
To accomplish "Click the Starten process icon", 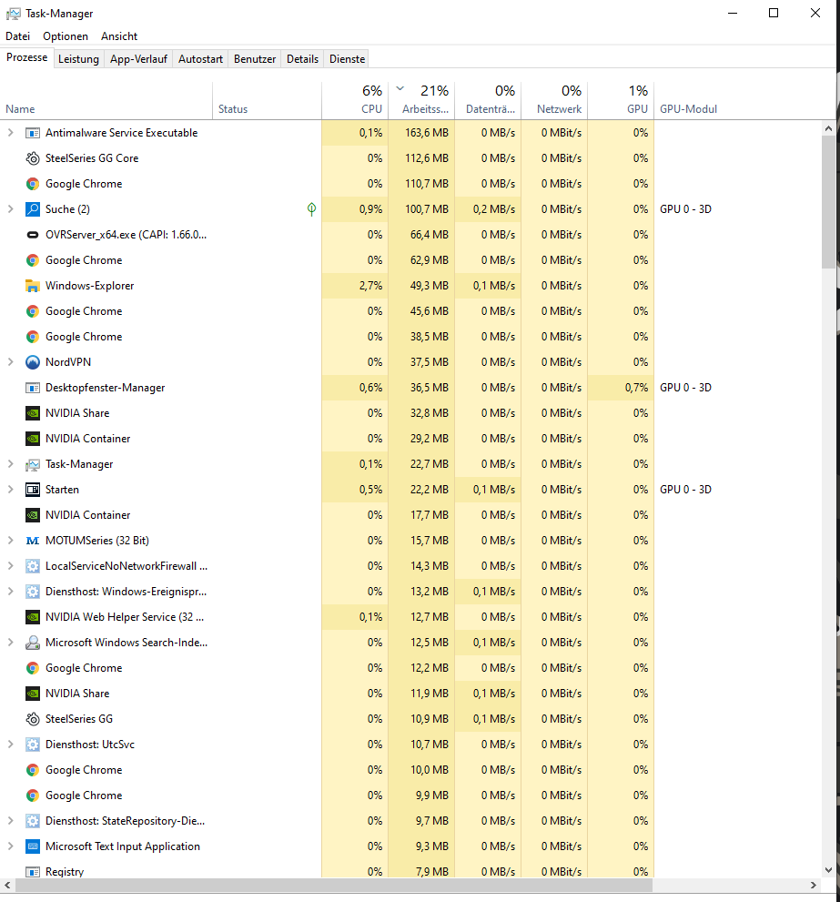I will pyautogui.click(x=33, y=490).
